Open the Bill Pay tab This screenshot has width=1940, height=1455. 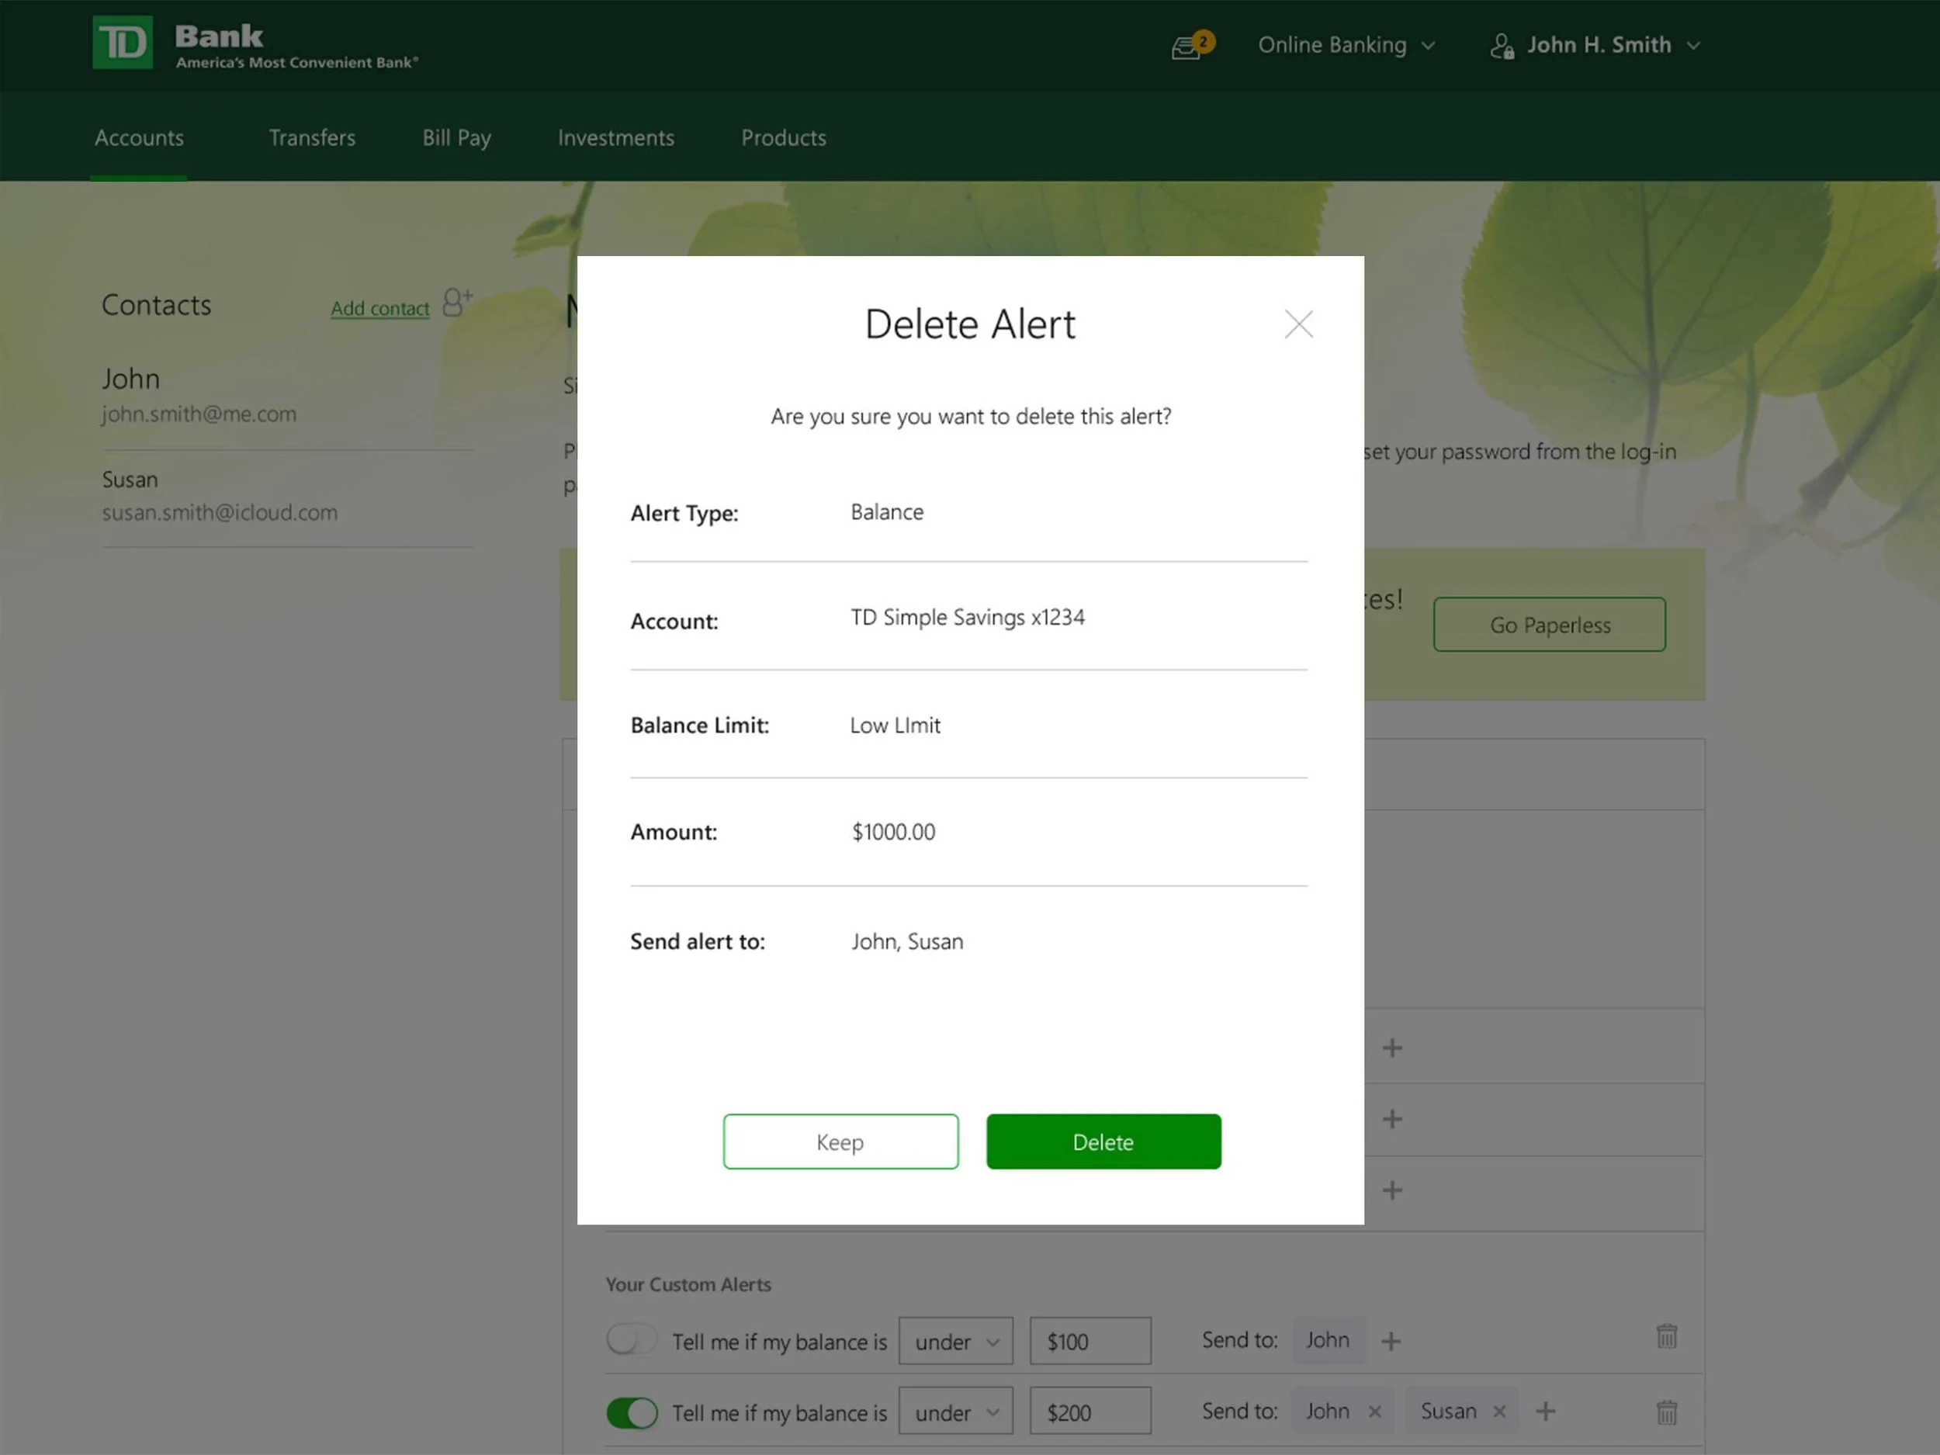click(457, 139)
